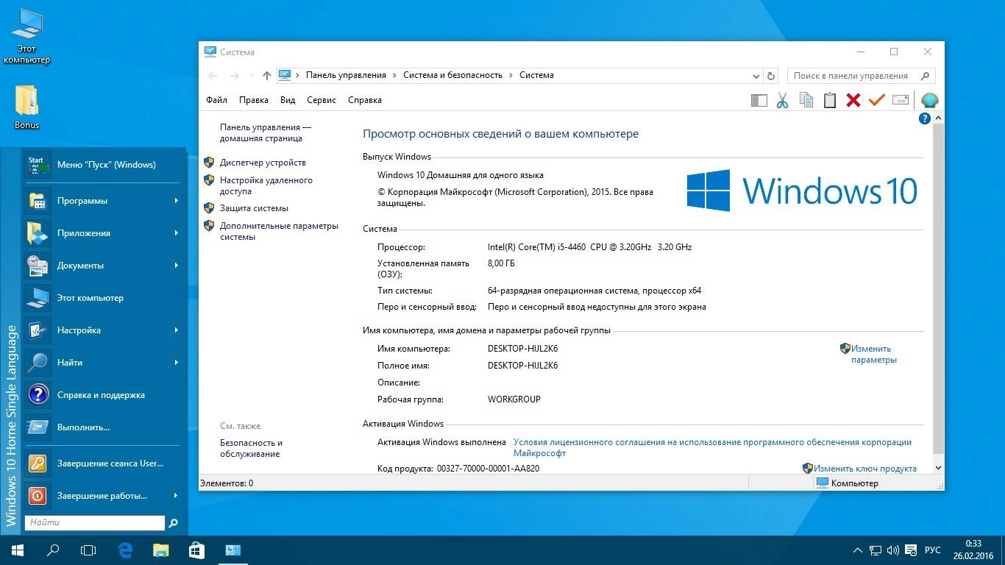
Task: Click the clipboard Paste toolbar icon
Action: coord(830,100)
